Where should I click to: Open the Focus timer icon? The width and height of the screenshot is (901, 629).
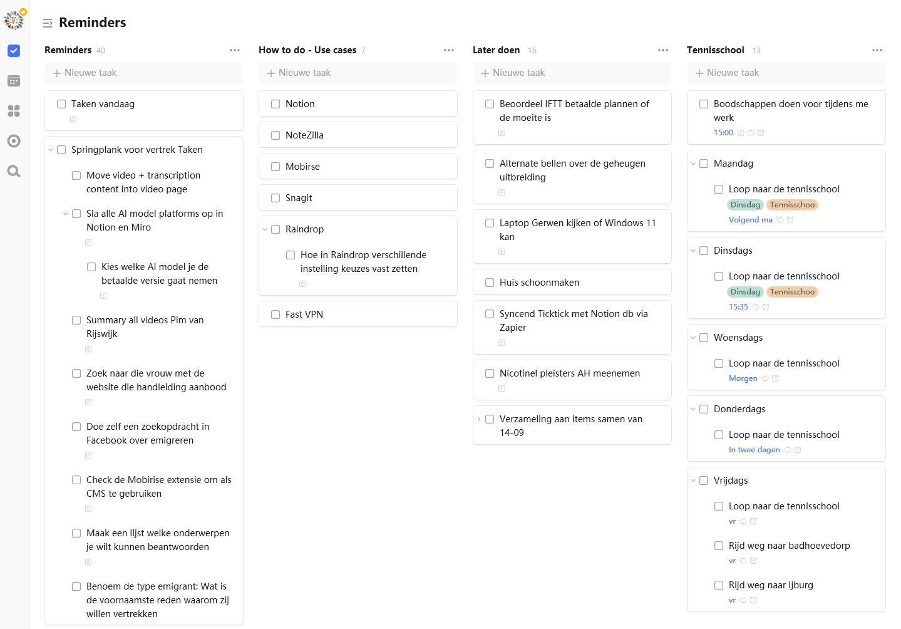pos(14,141)
